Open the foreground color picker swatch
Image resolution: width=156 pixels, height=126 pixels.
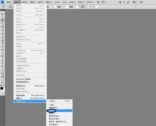point(2,88)
